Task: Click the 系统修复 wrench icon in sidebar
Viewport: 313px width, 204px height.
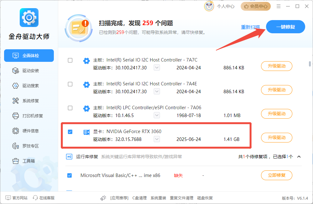Action: click(16, 101)
